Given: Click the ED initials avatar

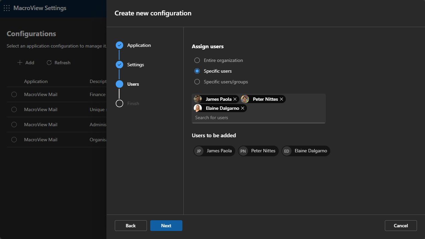Looking at the screenshot, I should click(x=287, y=151).
